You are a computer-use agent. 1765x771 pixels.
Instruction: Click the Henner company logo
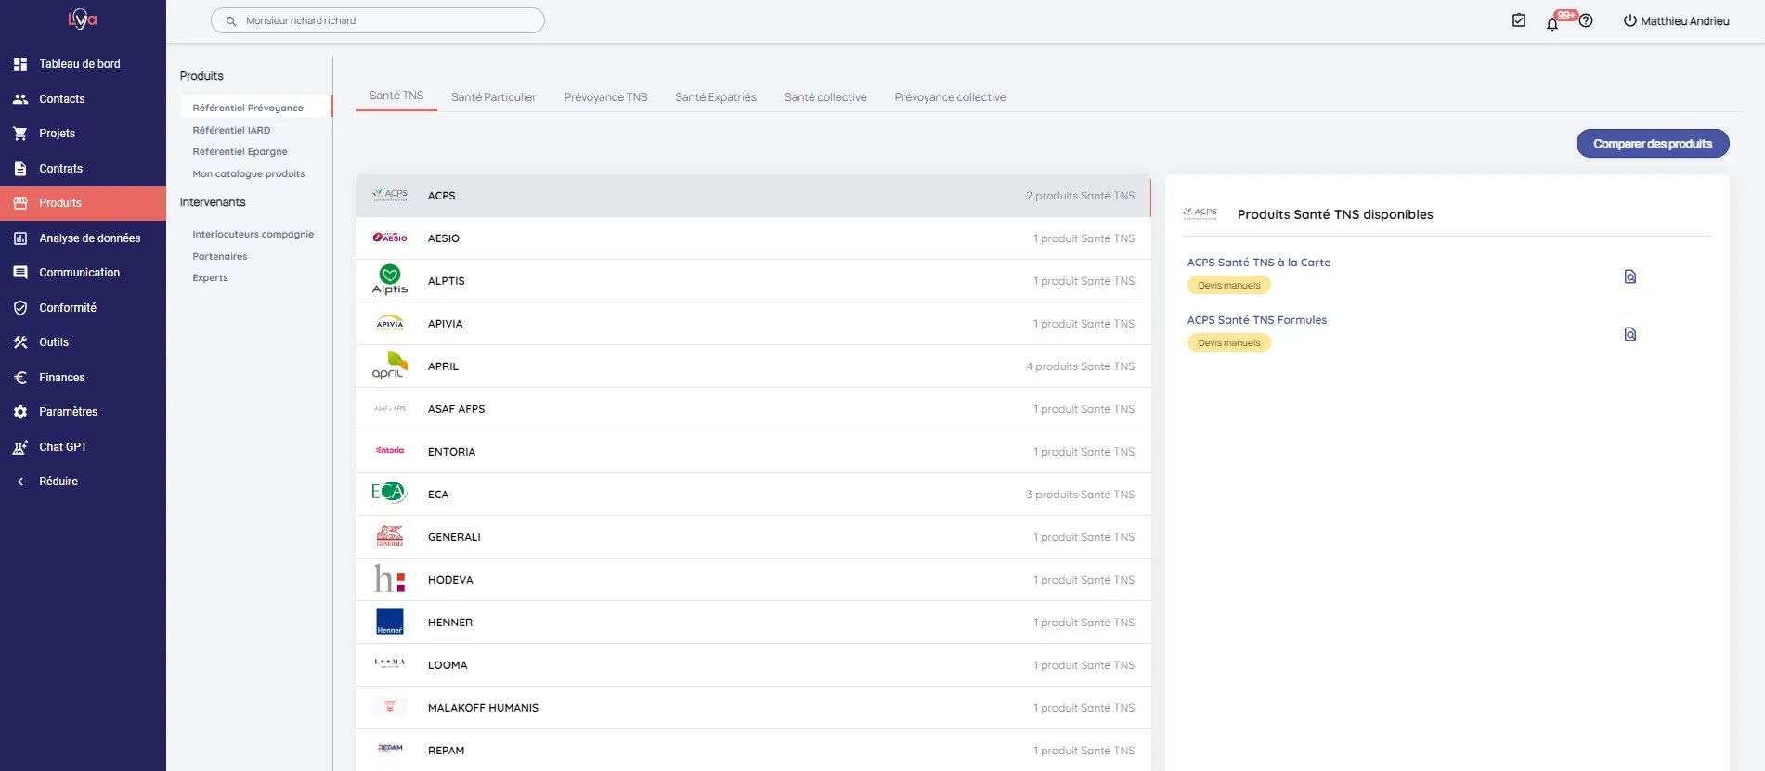pyautogui.click(x=390, y=622)
